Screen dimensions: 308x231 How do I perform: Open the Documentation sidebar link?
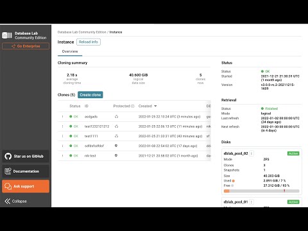[x=26, y=171]
